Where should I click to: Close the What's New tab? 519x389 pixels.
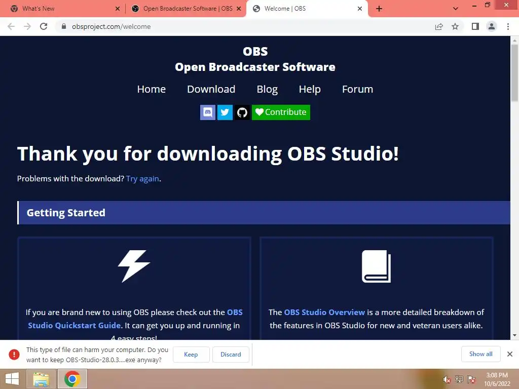pos(118,9)
